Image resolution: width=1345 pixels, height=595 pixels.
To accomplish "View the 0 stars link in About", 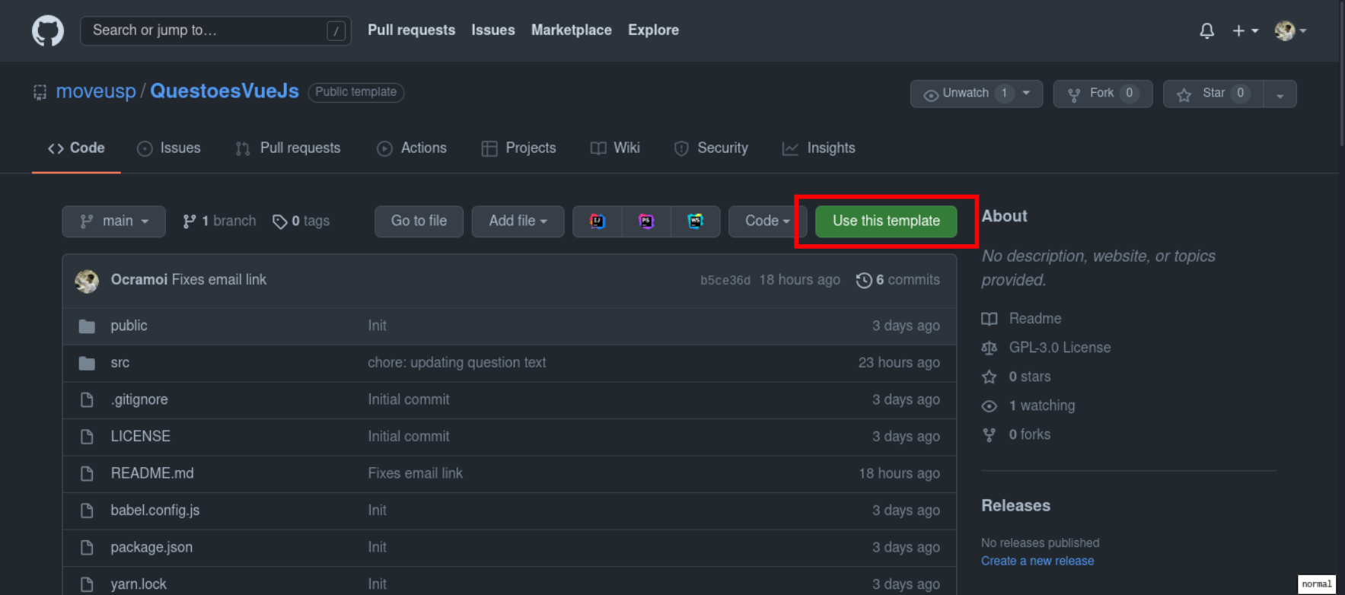I will tap(1016, 377).
